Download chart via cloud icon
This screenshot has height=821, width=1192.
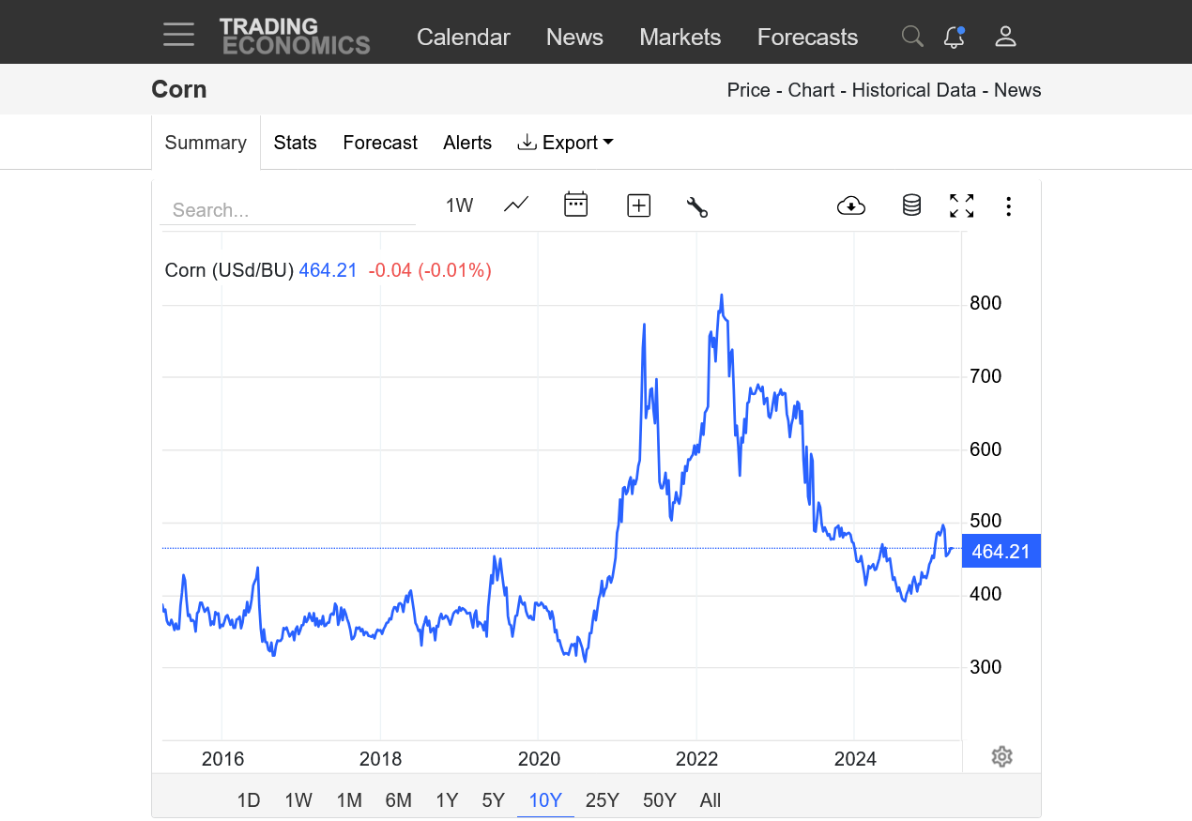click(x=850, y=205)
